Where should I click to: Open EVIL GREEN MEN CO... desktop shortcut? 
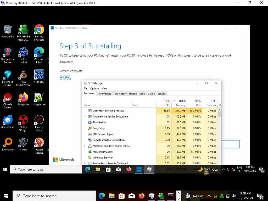point(23,32)
